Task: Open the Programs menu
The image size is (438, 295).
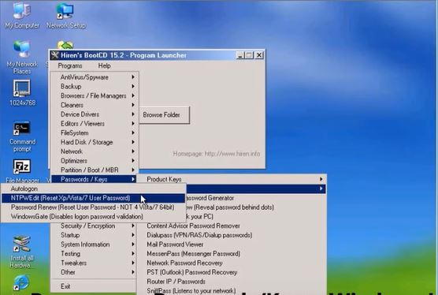Action: tap(70, 65)
